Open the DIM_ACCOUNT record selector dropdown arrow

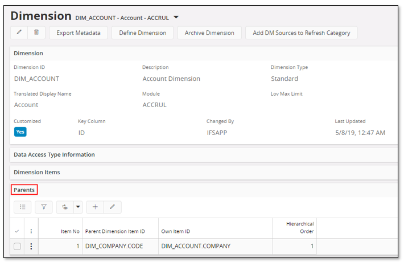pos(176,17)
